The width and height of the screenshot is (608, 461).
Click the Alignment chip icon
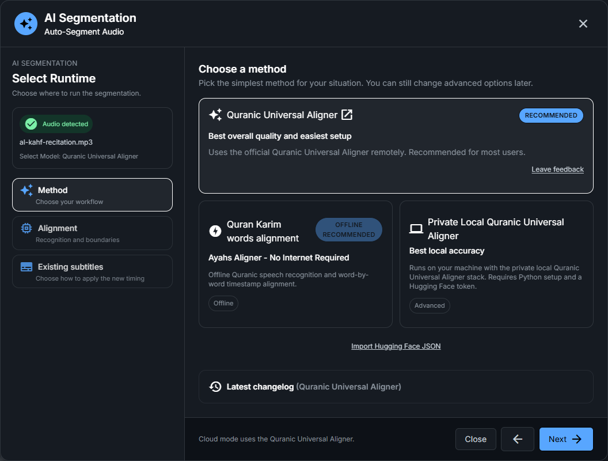pos(26,228)
